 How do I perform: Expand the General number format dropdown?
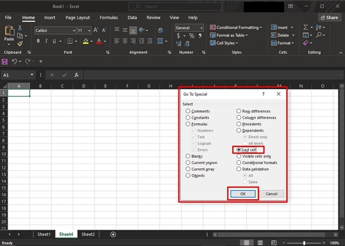(200, 28)
